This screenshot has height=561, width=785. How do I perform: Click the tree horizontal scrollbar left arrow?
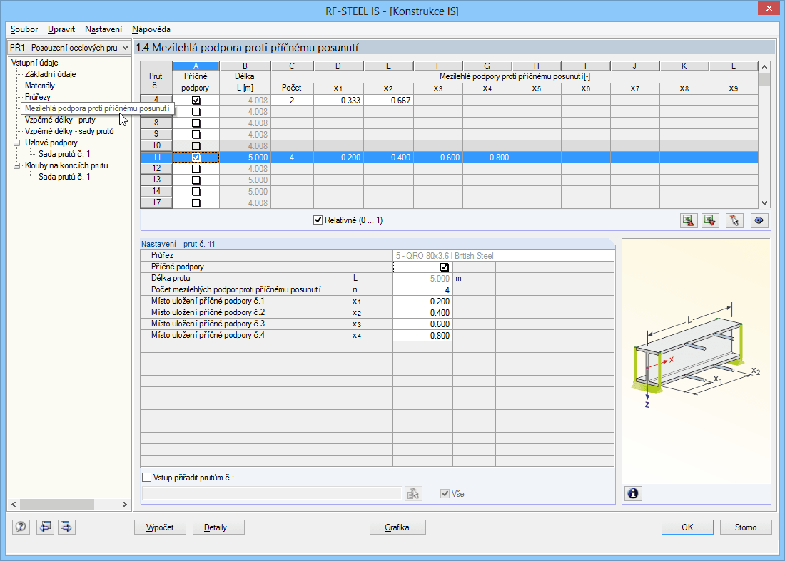pos(14,504)
